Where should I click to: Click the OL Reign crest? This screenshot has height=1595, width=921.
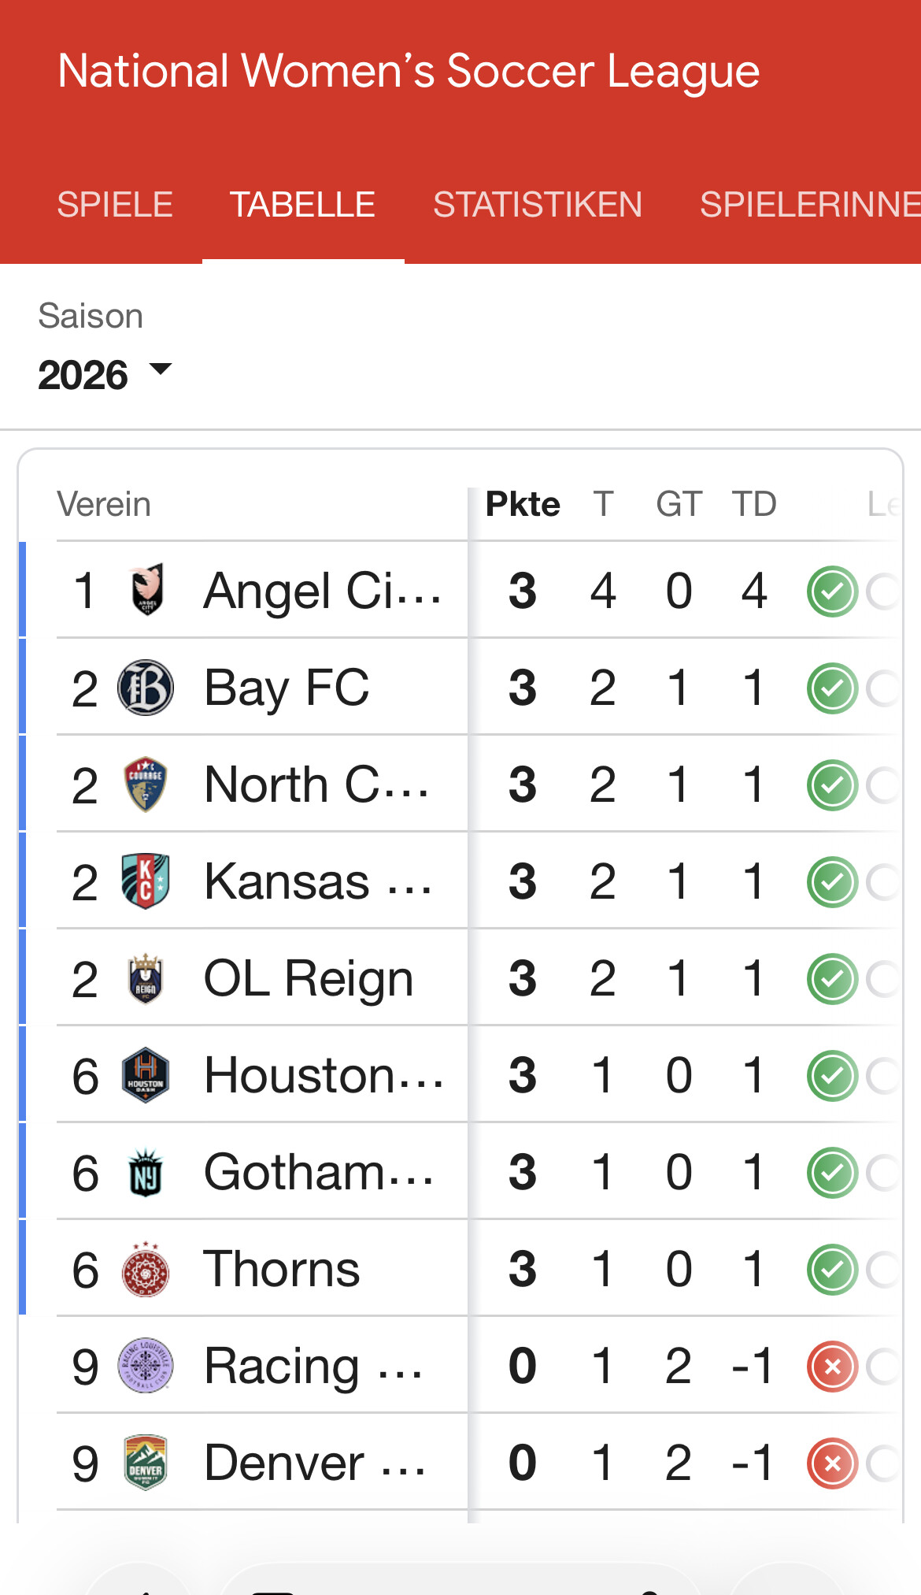(x=146, y=978)
